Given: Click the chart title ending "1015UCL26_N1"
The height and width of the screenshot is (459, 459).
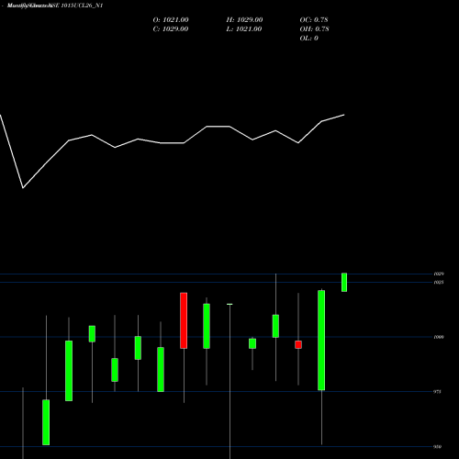Looking at the screenshot, I should tap(55, 6).
